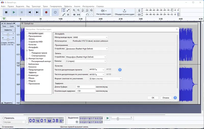Click help icon beside Отмена button
Image resolution: width=204 pixels, height=129 pixels.
coord(175,98)
